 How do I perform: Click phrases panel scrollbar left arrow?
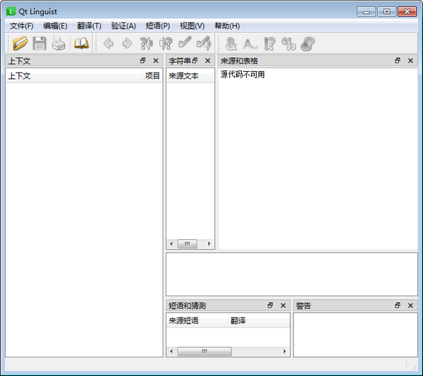tap(171, 351)
